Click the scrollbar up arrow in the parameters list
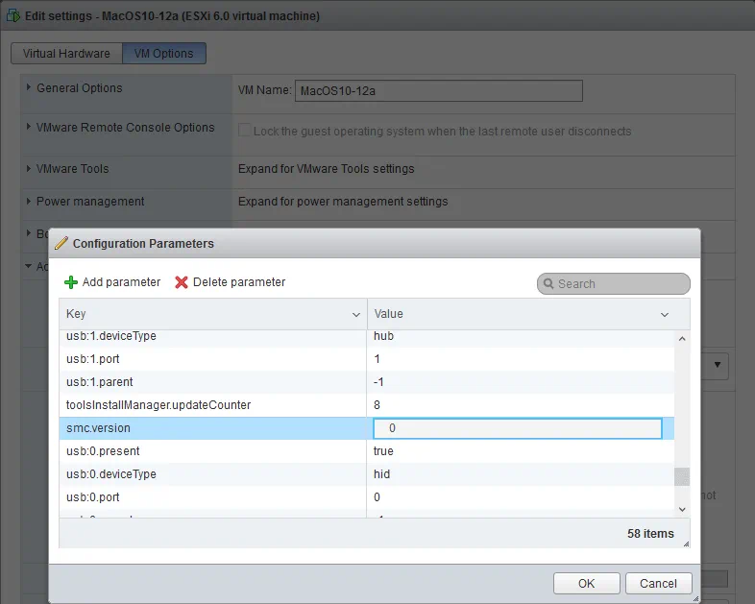The height and width of the screenshot is (604, 755). click(x=682, y=339)
